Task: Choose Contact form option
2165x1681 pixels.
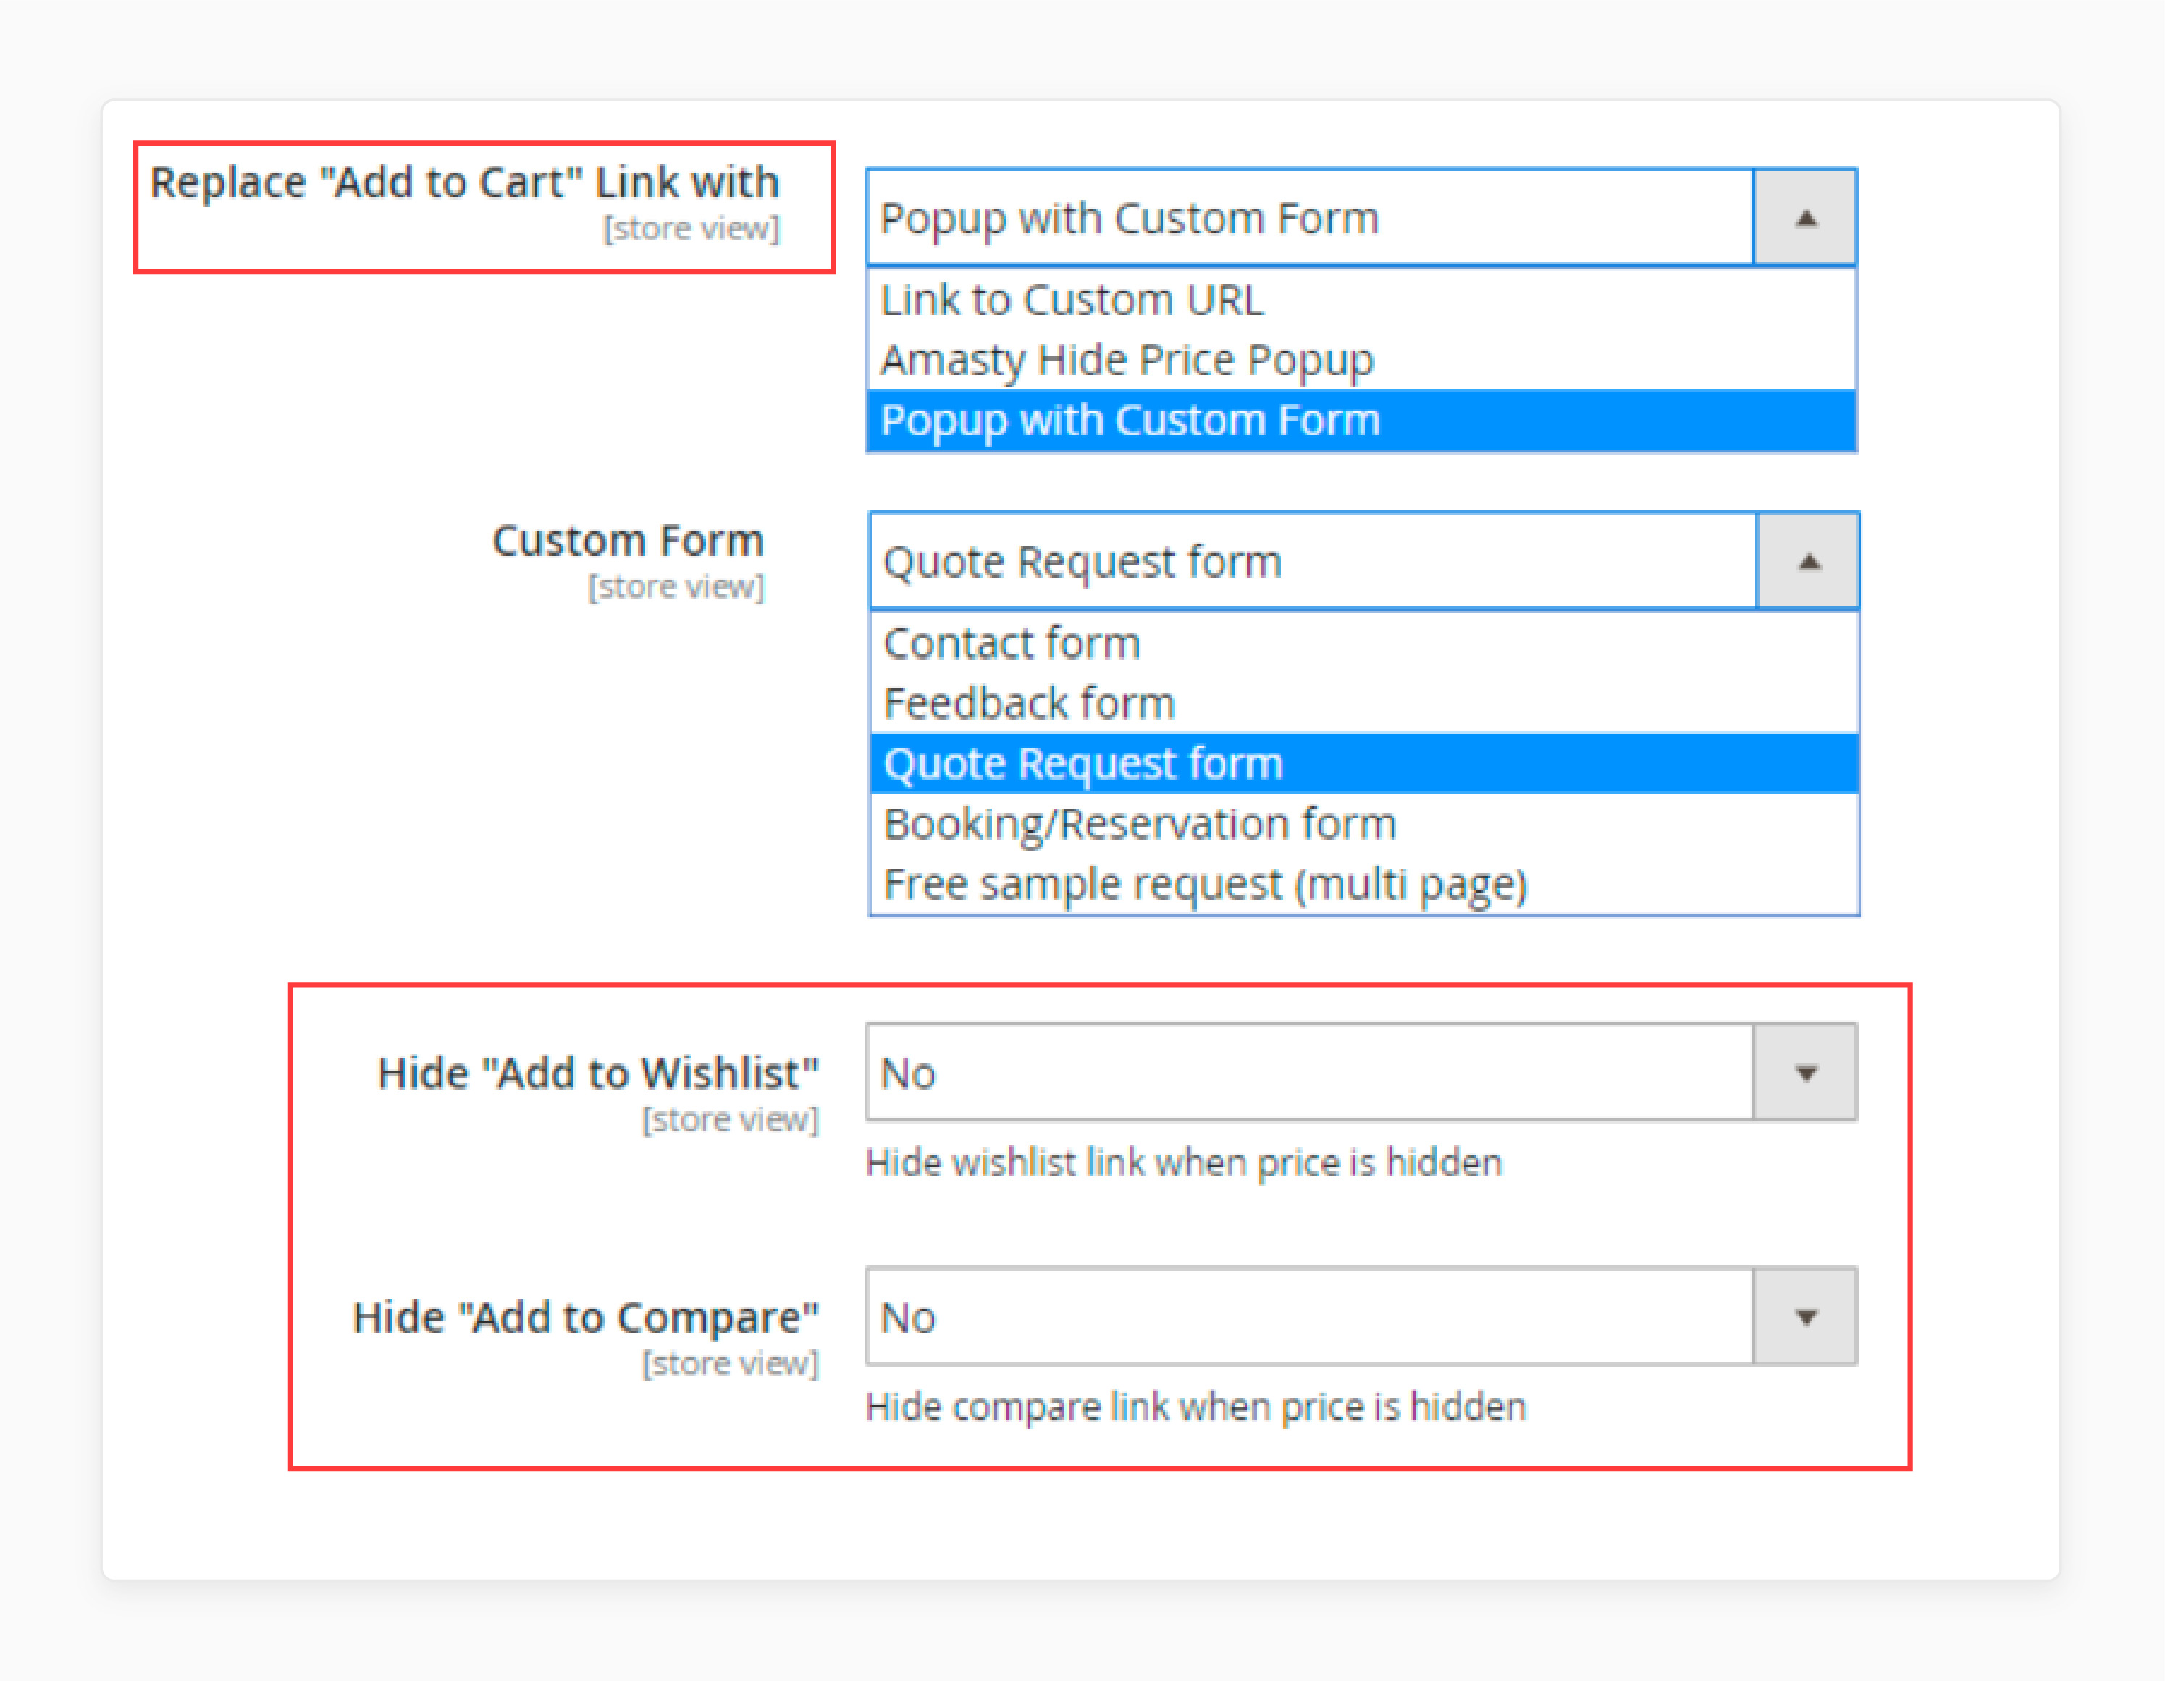Action: click(x=1363, y=644)
